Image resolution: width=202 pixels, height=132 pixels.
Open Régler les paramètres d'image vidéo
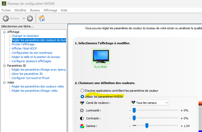[35, 91]
